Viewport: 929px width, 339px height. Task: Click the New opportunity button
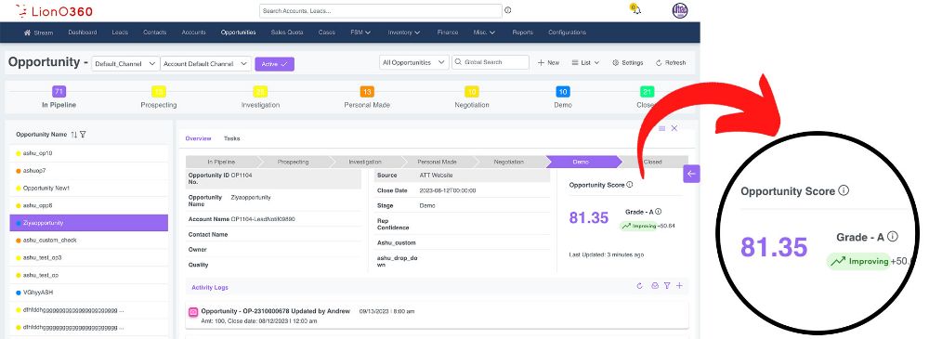[548, 63]
